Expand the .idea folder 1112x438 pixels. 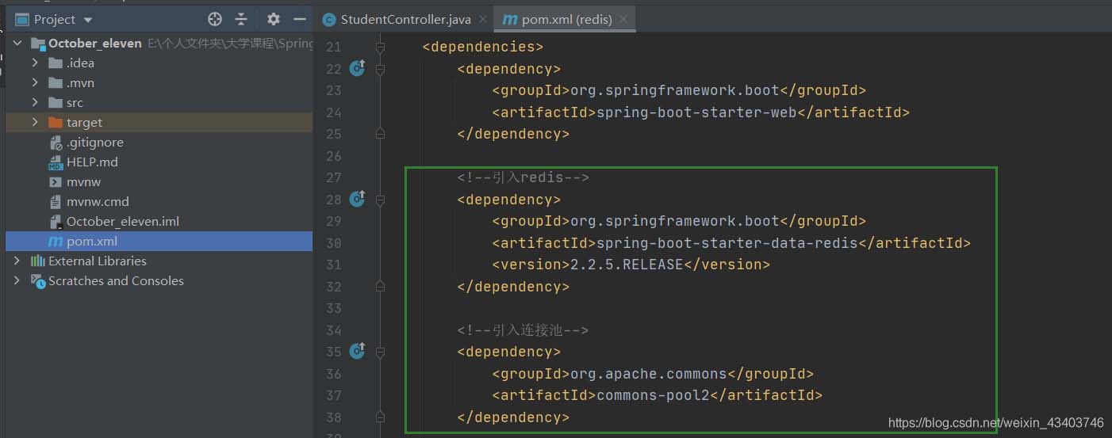[x=35, y=63]
